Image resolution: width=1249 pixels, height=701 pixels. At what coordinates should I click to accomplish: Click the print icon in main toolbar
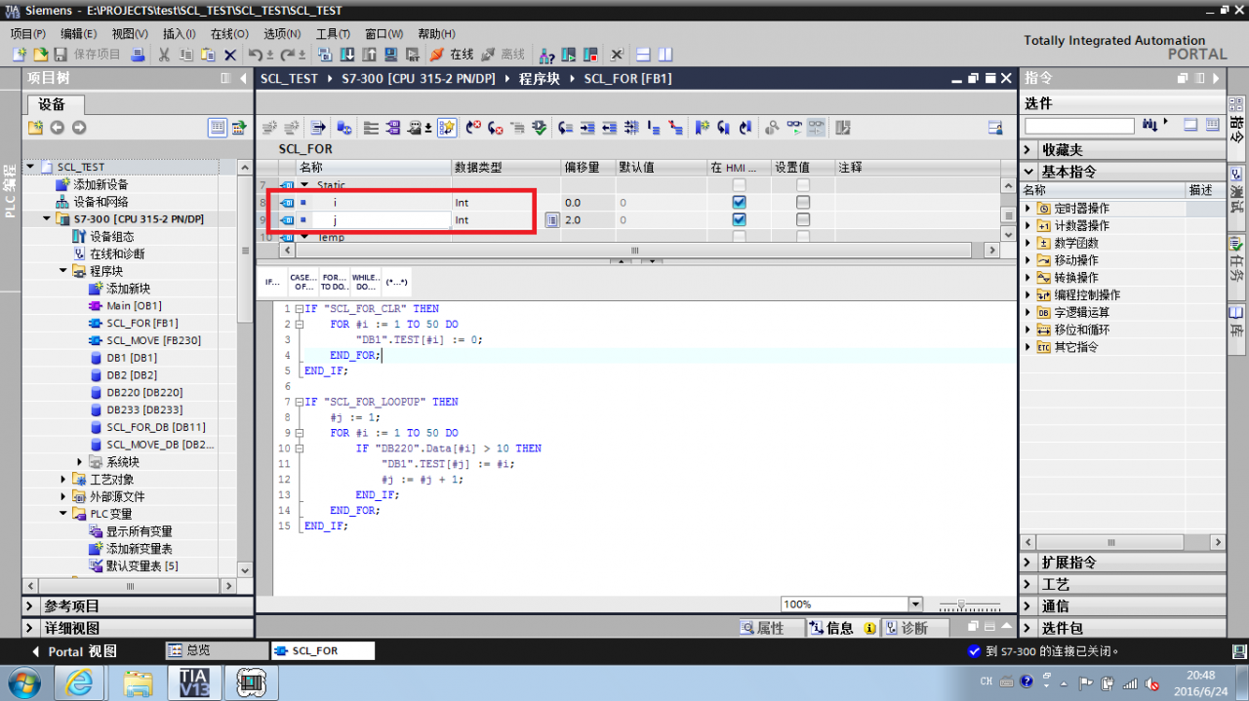[139, 55]
